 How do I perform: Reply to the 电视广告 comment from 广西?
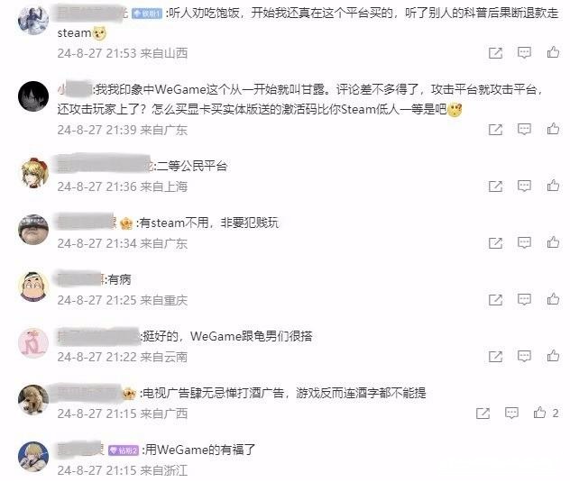coord(511,413)
